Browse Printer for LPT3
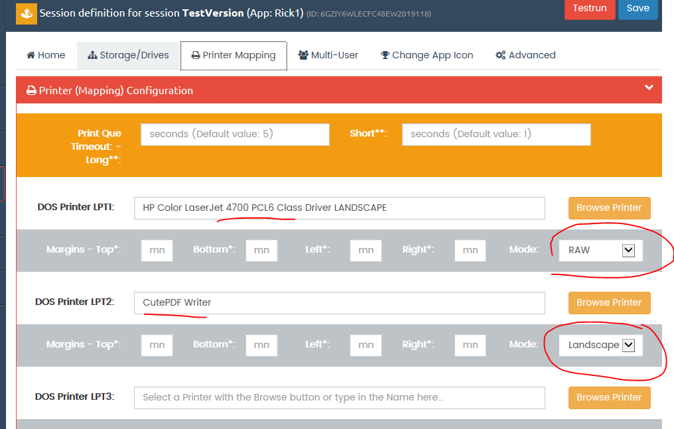This screenshot has height=429, width=674. click(x=609, y=398)
